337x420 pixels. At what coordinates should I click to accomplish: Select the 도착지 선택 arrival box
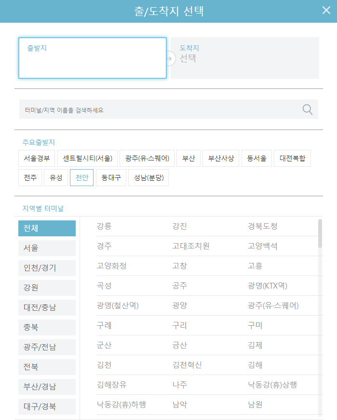pyautogui.click(x=245, y=58)
